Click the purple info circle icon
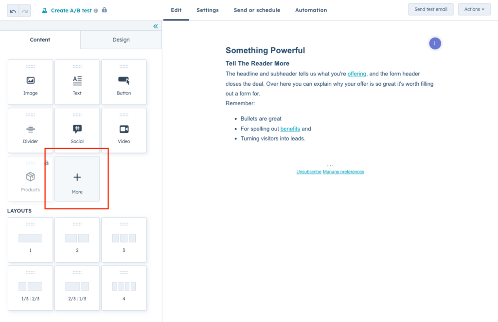The image size is (498, 322). pos(435,43)
